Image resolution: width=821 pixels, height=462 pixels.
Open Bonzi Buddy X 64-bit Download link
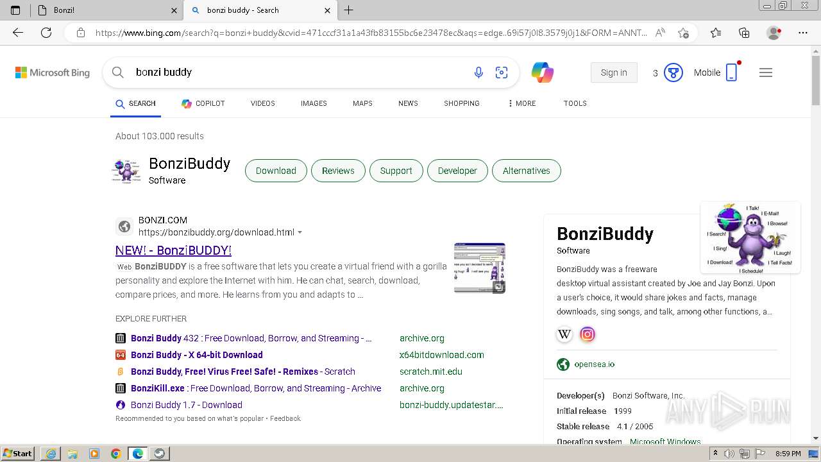pos(197,355)
